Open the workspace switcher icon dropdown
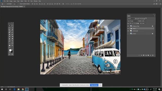This screenshot has height=91, width=162. [157, 4]
